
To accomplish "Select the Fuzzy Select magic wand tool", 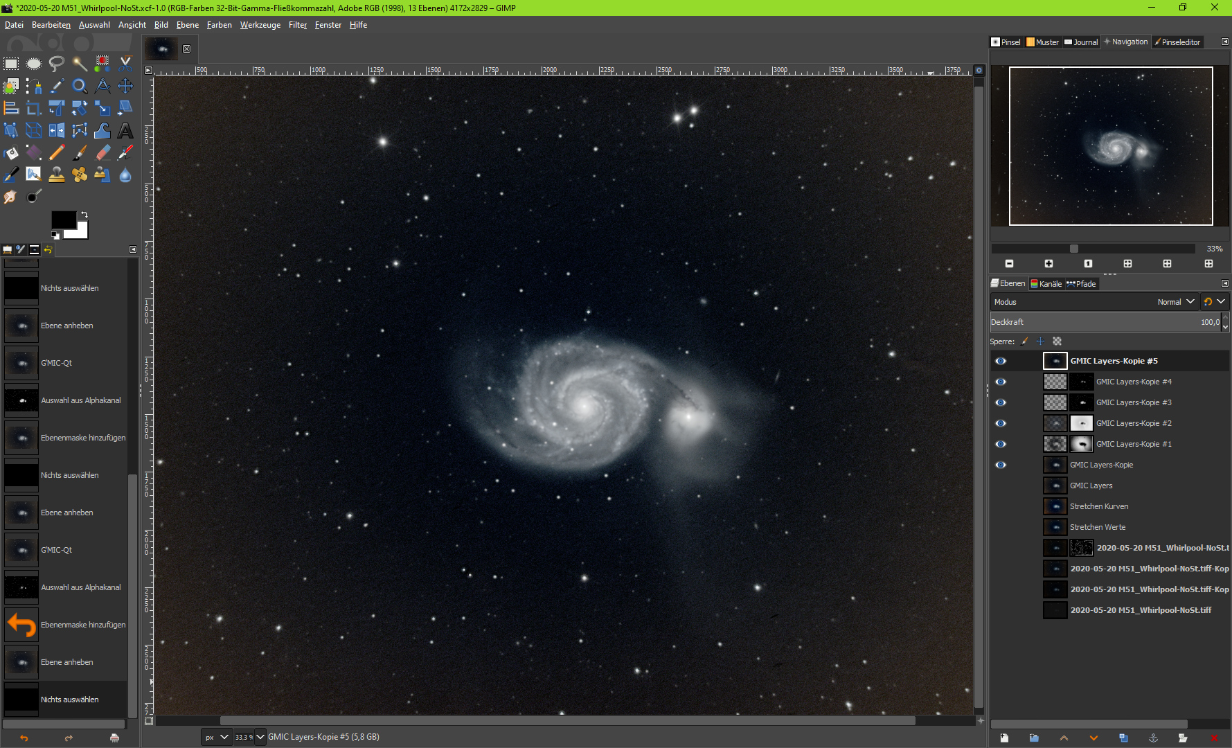I will (x=80, y=64).
